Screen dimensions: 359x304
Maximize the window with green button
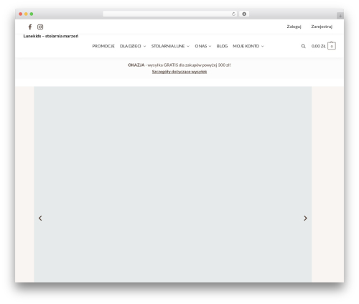(32, 14)
